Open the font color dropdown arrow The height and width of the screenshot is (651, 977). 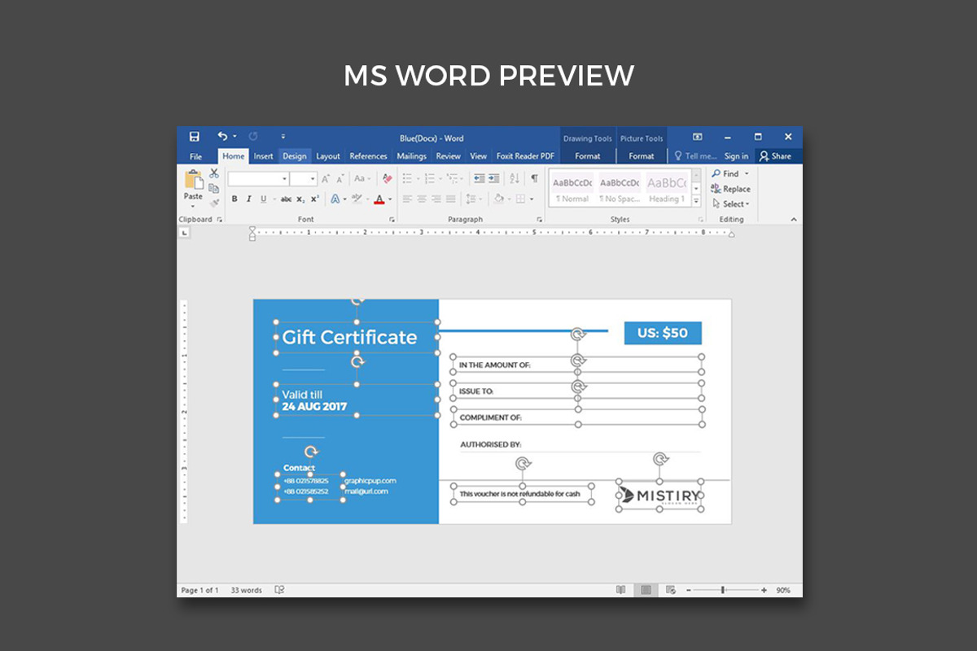coord(389,199)
